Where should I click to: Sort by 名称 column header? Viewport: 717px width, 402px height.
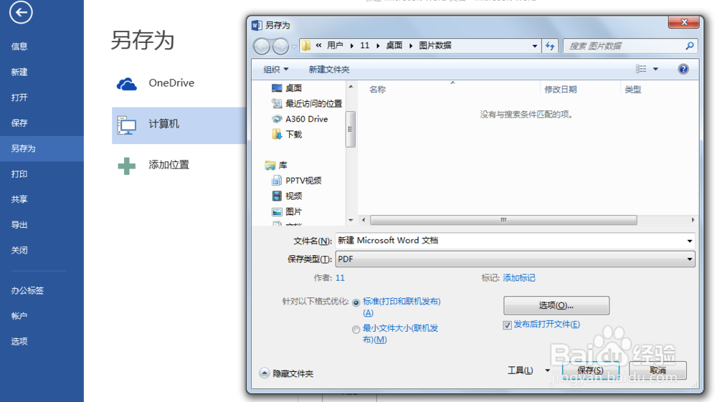pyautogui.click(x=377, y=90)
